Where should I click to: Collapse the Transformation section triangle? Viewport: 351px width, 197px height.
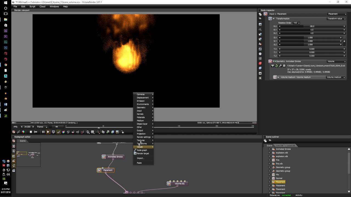point(274,19)
